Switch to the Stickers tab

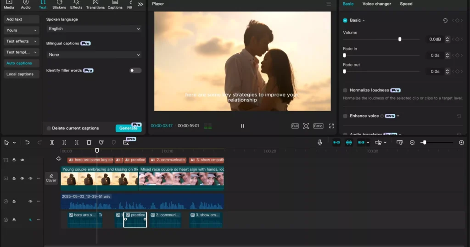59,5
